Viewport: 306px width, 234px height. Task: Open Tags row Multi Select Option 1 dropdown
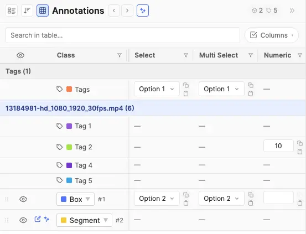[221, 89]
